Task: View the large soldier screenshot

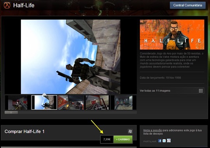Action: coord(70,57)
